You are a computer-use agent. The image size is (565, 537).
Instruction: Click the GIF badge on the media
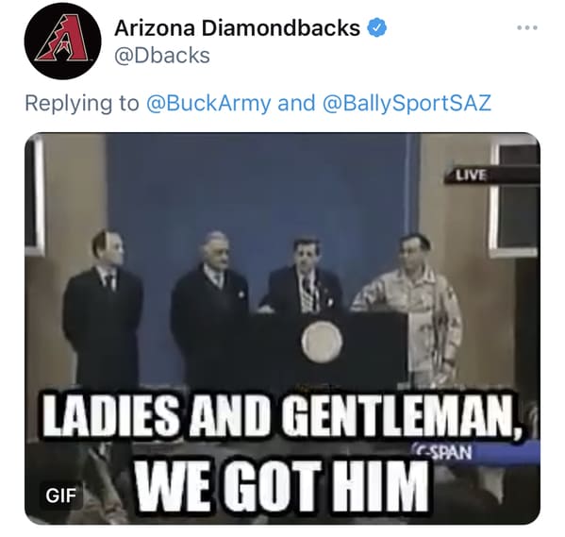pos(60,495)
